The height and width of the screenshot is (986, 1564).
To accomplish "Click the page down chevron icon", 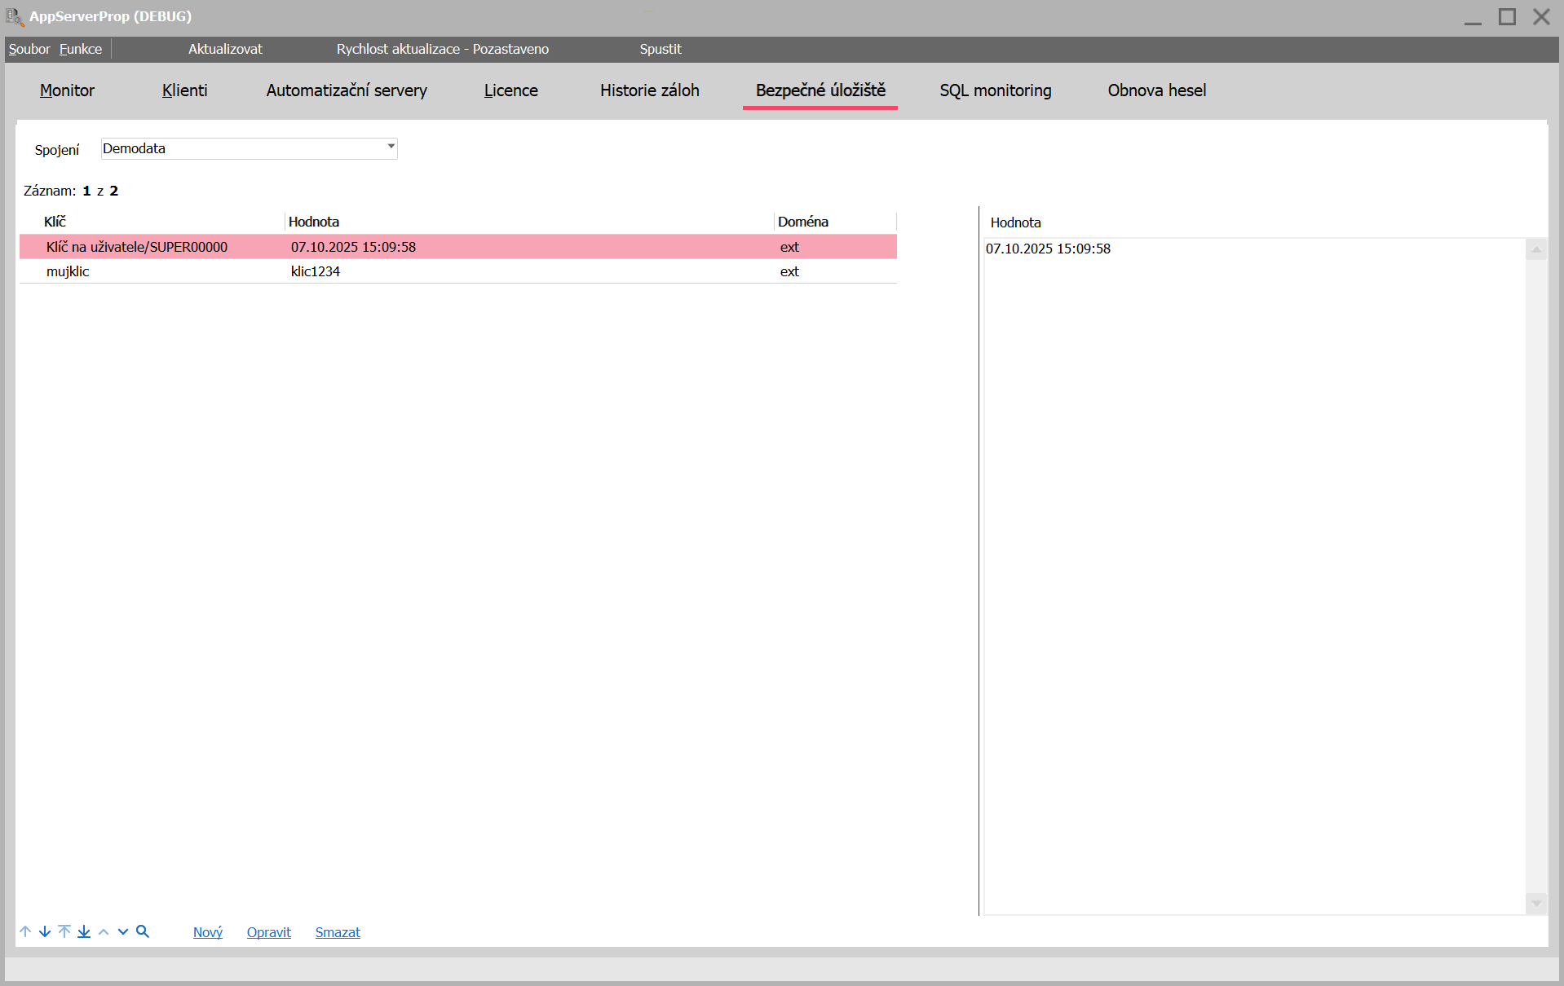I will 123,931.
